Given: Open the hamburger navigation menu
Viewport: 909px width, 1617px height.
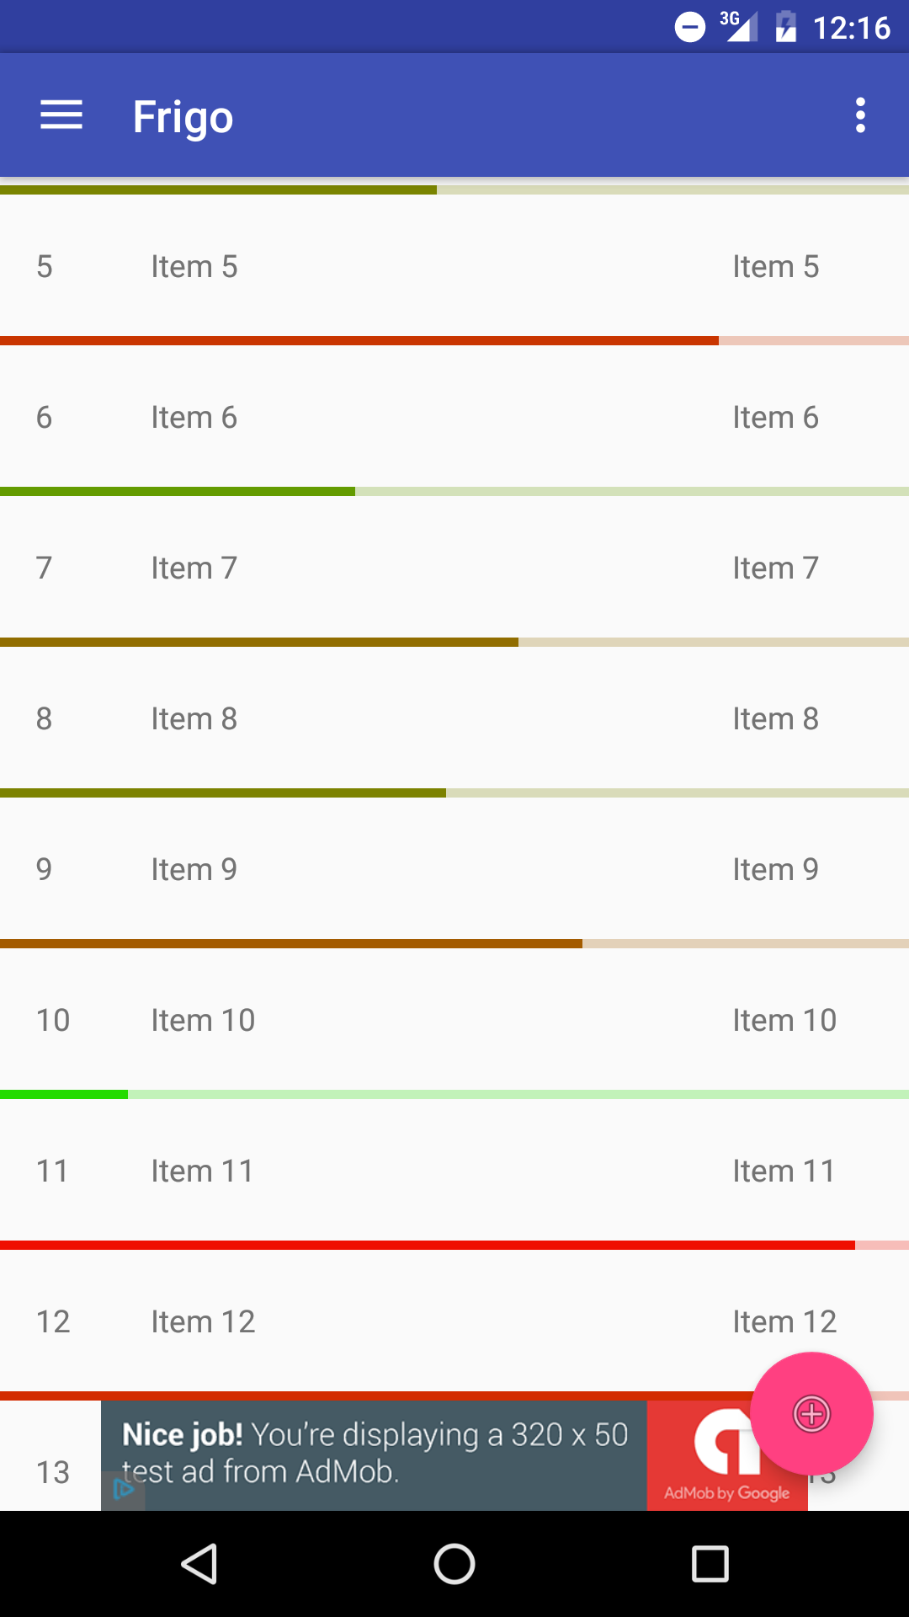Looking at the screenshot, I should pos(61,115).
